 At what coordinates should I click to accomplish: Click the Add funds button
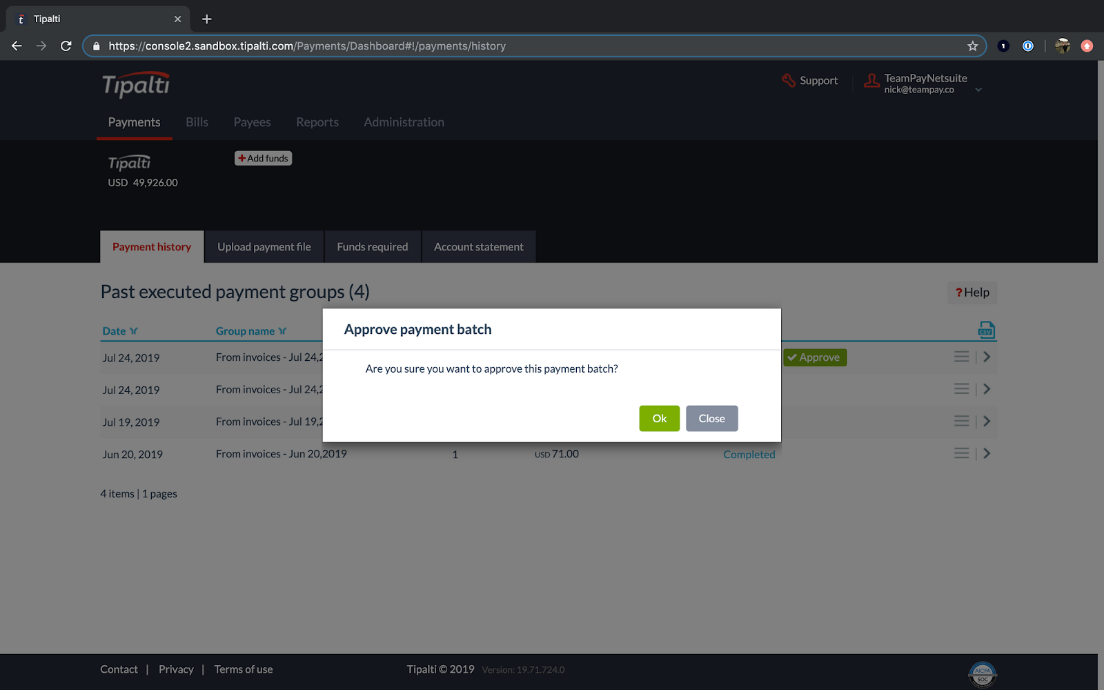[x=263, y=159]
